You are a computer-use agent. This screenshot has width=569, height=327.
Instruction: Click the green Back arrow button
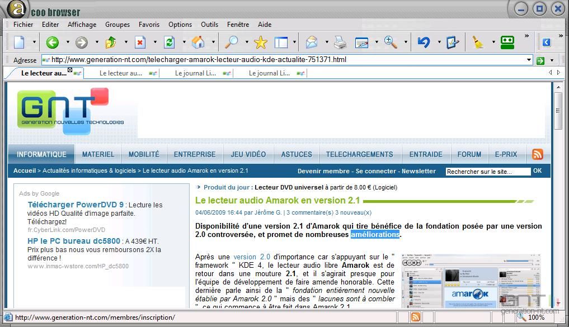53,42
